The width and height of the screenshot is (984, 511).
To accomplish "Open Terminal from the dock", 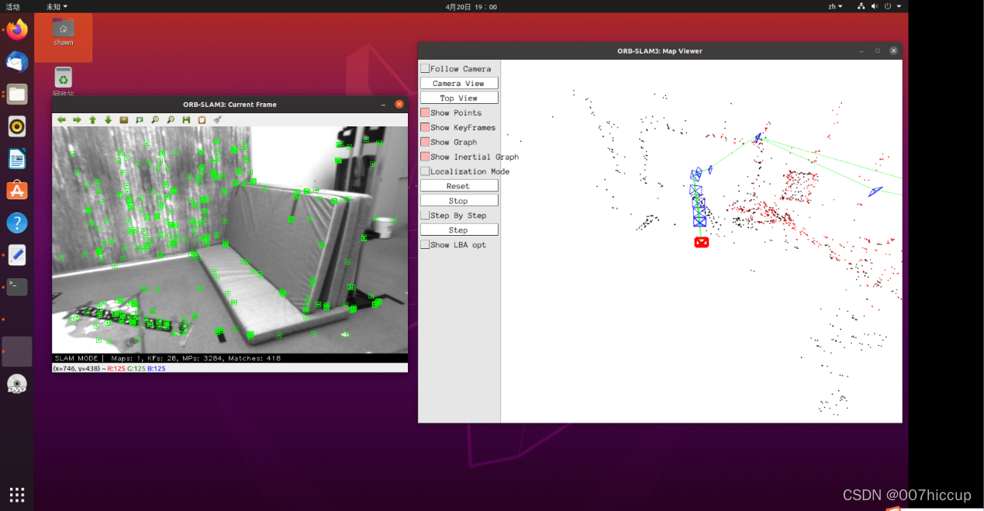I will (x=17, y=287).
